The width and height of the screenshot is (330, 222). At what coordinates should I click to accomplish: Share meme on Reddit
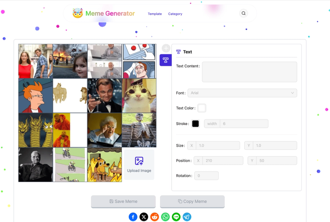[x=154, y=217]
